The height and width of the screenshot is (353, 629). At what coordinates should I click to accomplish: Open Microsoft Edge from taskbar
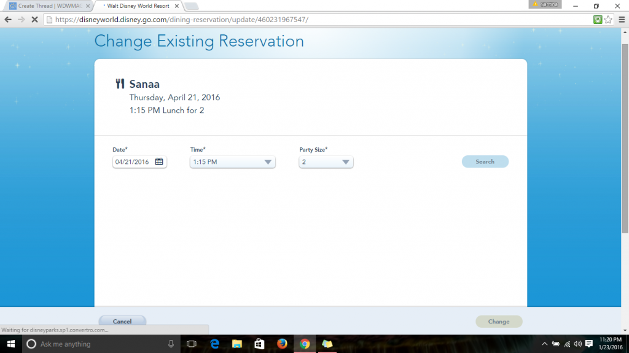[214, 344]
